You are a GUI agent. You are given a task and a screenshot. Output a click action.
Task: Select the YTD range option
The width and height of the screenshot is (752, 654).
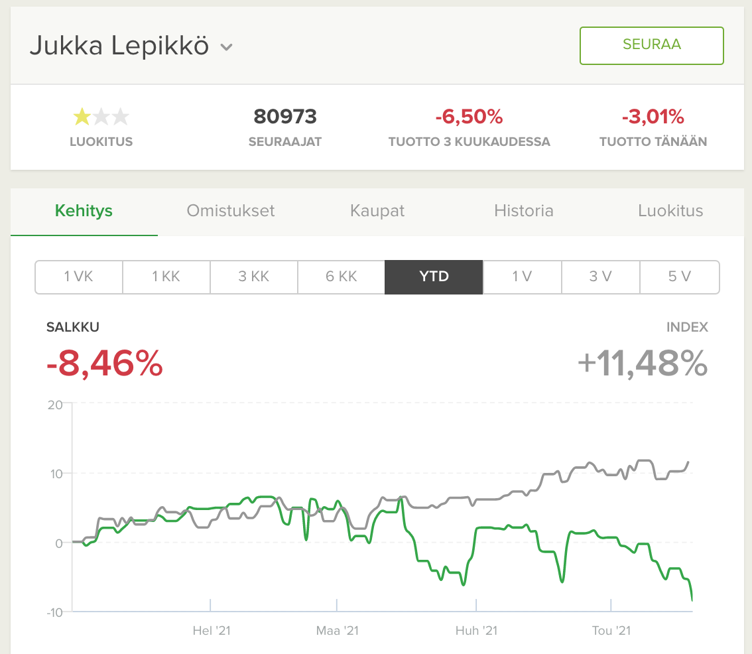pos(434,277)
